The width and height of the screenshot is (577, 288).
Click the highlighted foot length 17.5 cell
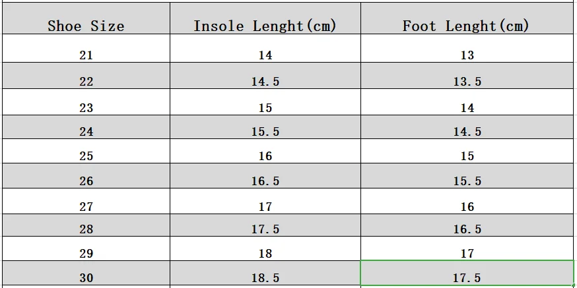point(467,278)
